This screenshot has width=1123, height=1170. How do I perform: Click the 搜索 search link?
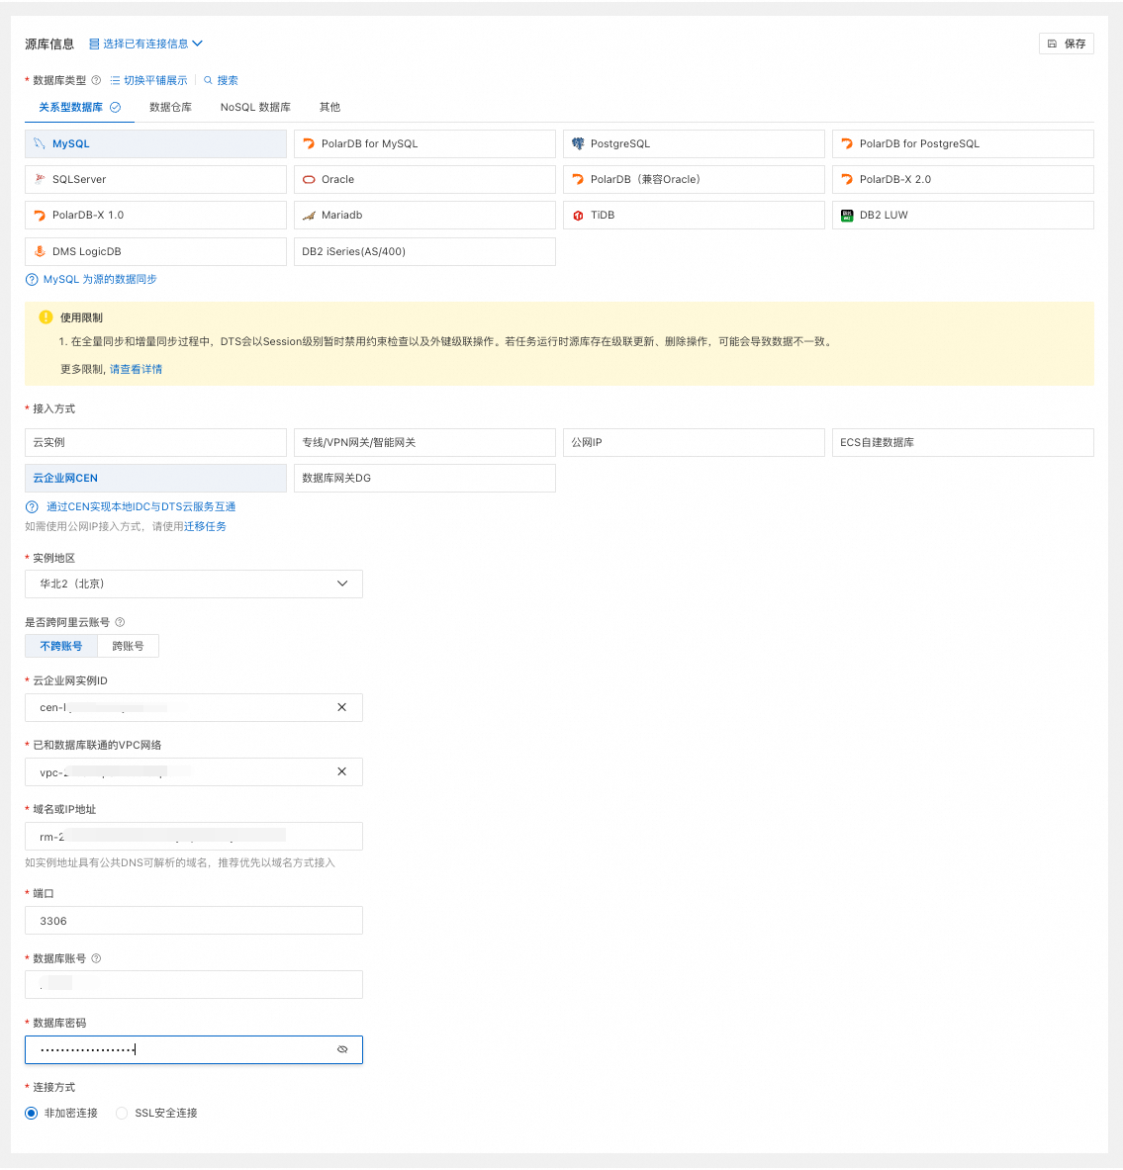point(221,80)
